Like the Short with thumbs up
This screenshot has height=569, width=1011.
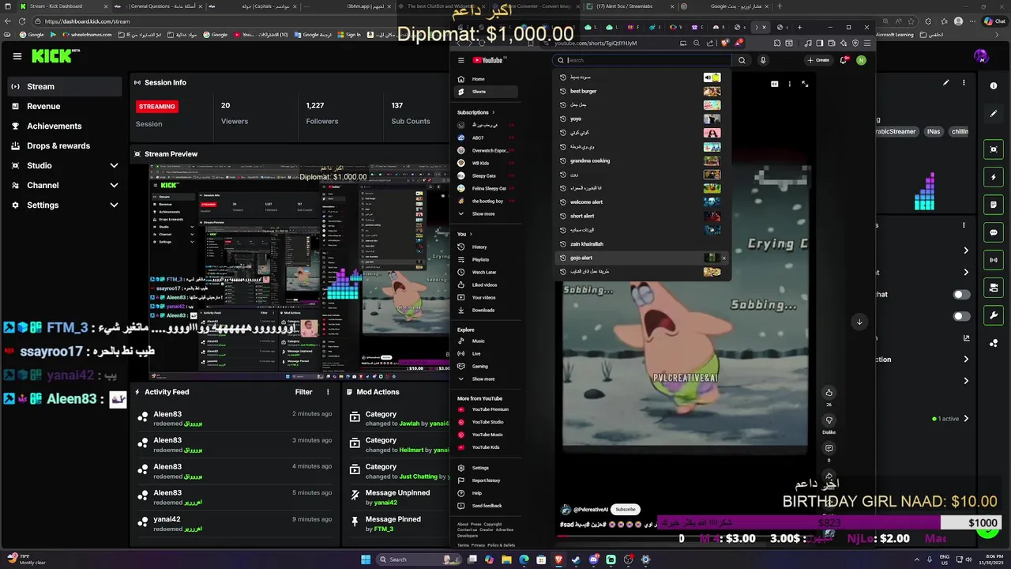[x=829, y=393]
